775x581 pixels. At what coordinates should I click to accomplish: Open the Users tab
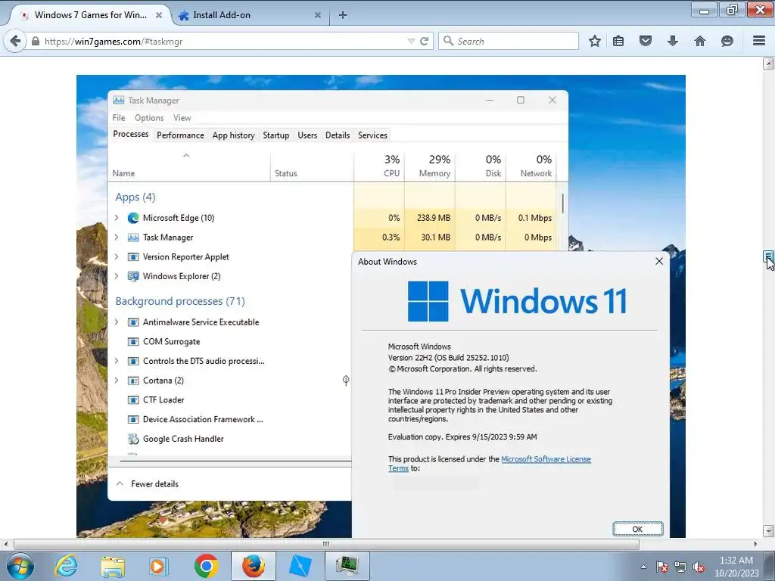307,135
